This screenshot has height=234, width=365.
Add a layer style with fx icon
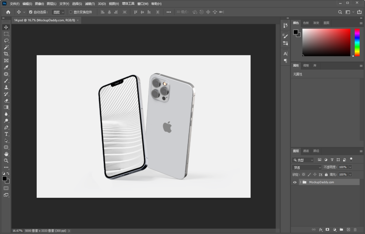pyautogui.click(x=320, y=230)
